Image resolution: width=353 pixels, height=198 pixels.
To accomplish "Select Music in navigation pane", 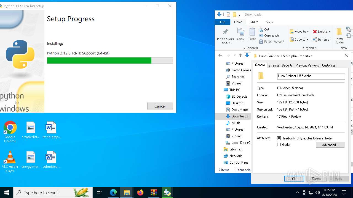I will pos(233,123).
